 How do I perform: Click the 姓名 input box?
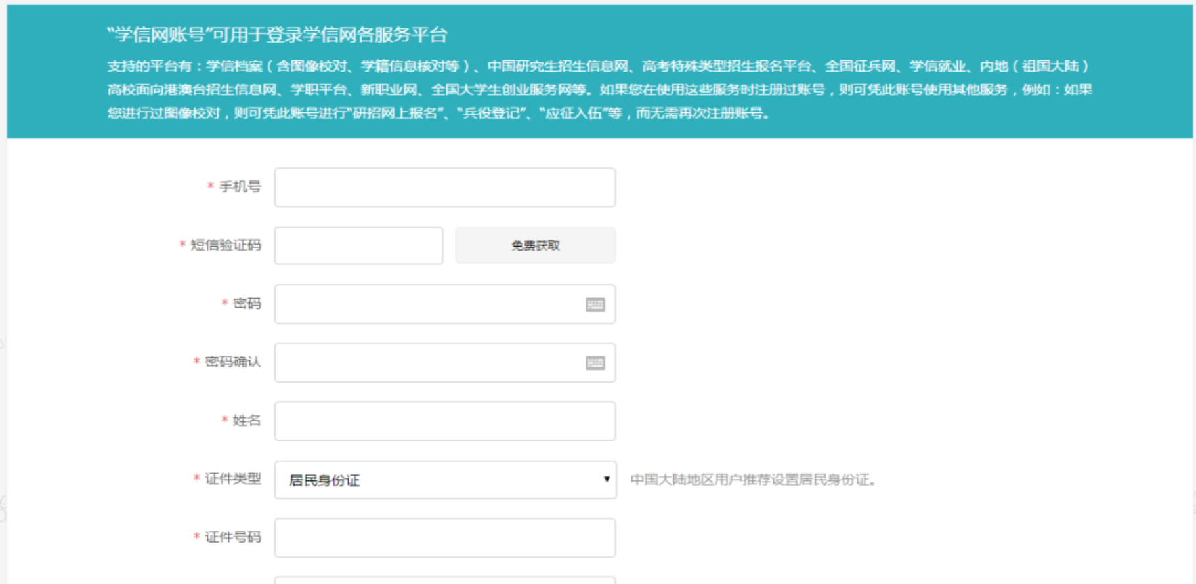[444, 421]
